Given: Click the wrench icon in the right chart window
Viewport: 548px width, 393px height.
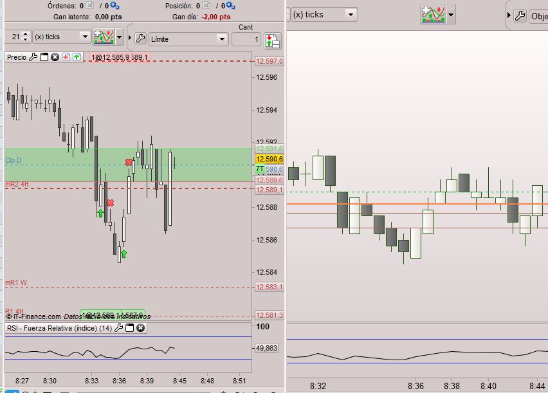Looking at the screenshot, I should point(520,15).
